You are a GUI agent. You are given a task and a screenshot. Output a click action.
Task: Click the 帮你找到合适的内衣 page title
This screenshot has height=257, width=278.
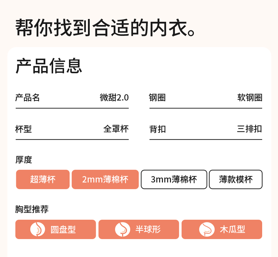click(106, 28)
